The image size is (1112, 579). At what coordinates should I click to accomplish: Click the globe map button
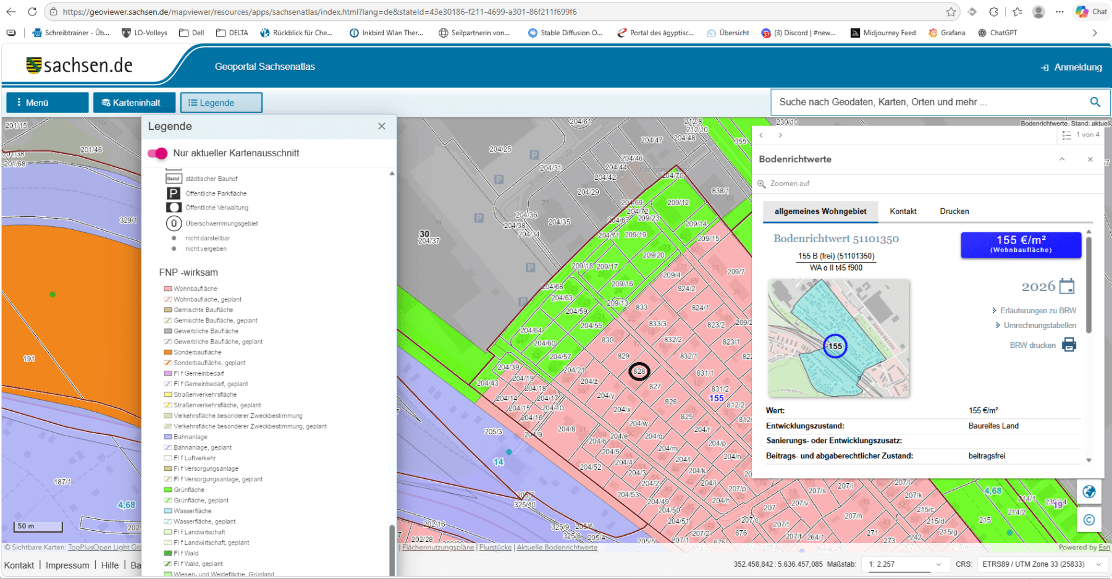click(1089, 492)
